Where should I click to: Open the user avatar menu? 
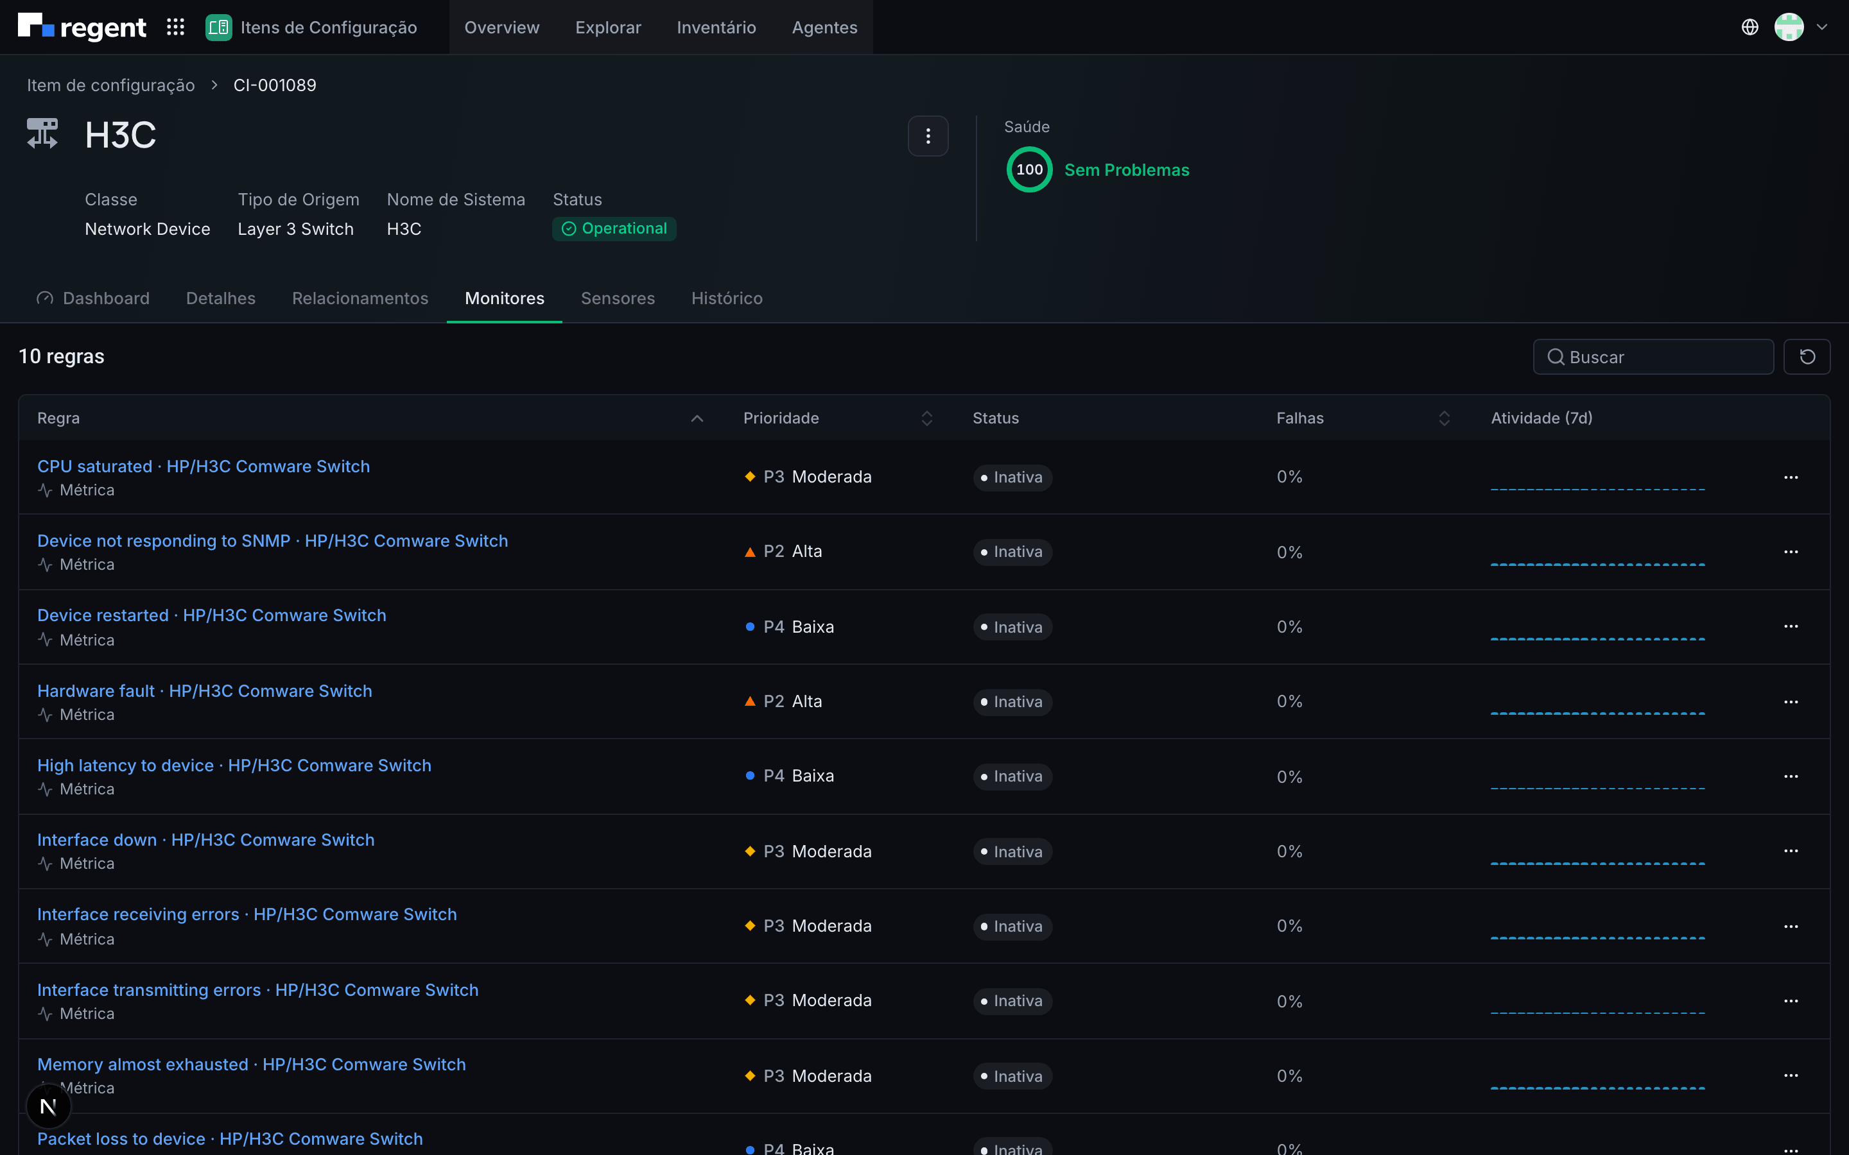pos(1789,28)
